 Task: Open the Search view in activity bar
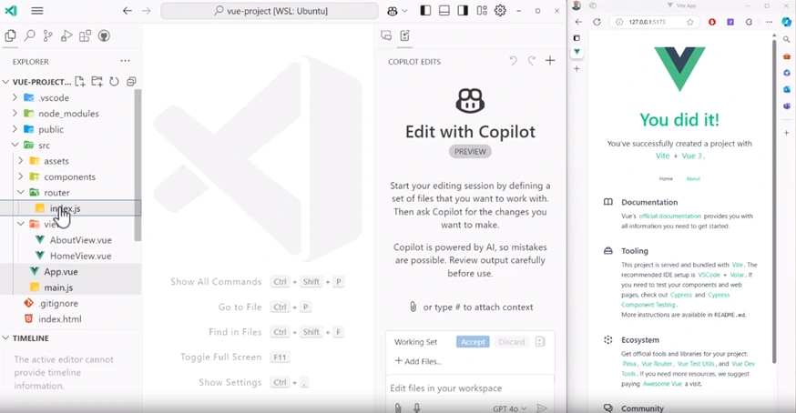point(29,35)
